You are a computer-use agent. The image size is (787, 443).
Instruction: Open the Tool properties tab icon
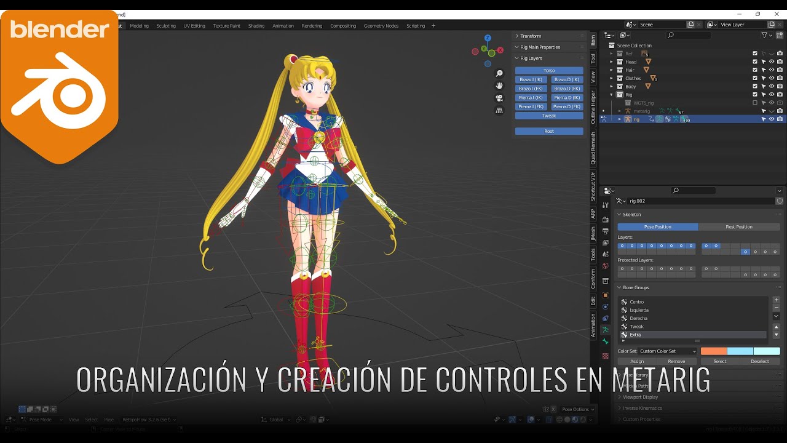pos(606,205)
